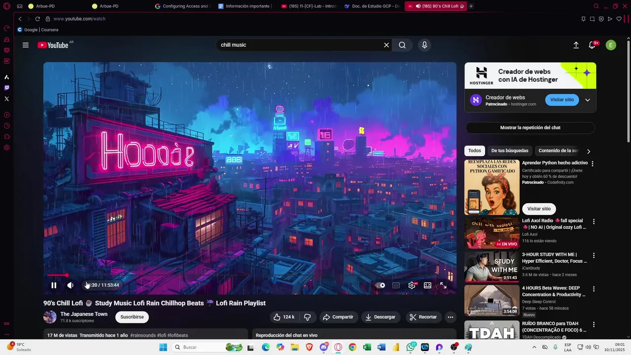
Task: Open Twitch in Opera sidebar
Action: click(6, 88)
